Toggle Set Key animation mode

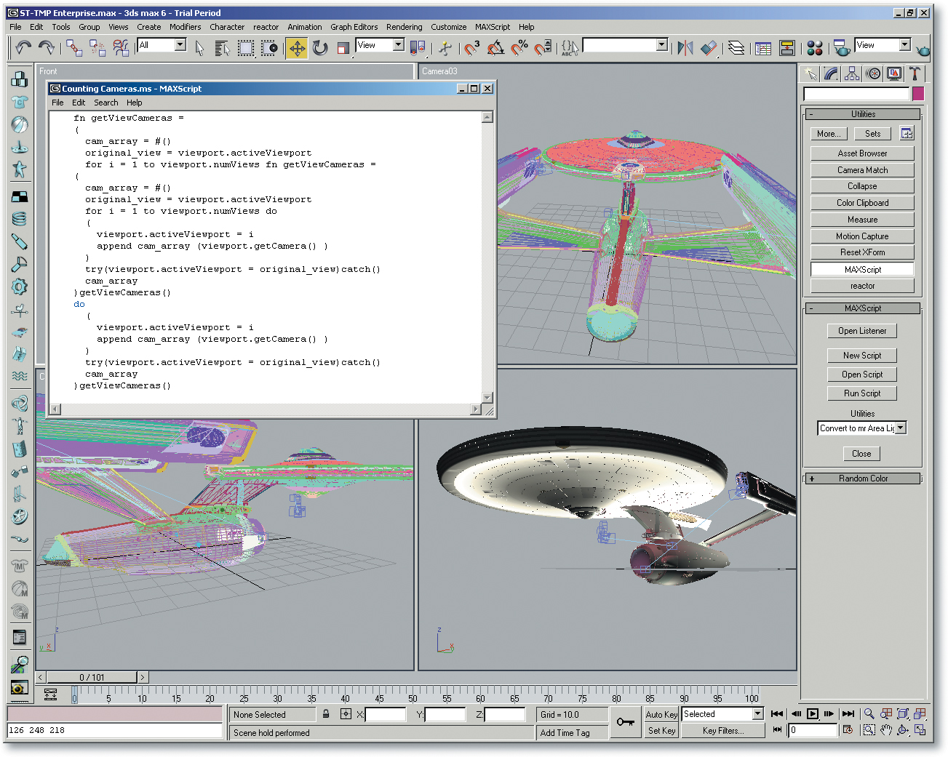click(661, 731)
